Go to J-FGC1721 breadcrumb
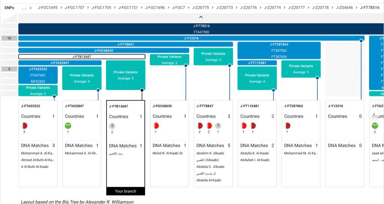Viewport: 384px width, 204px height. (x=128, y=7)
